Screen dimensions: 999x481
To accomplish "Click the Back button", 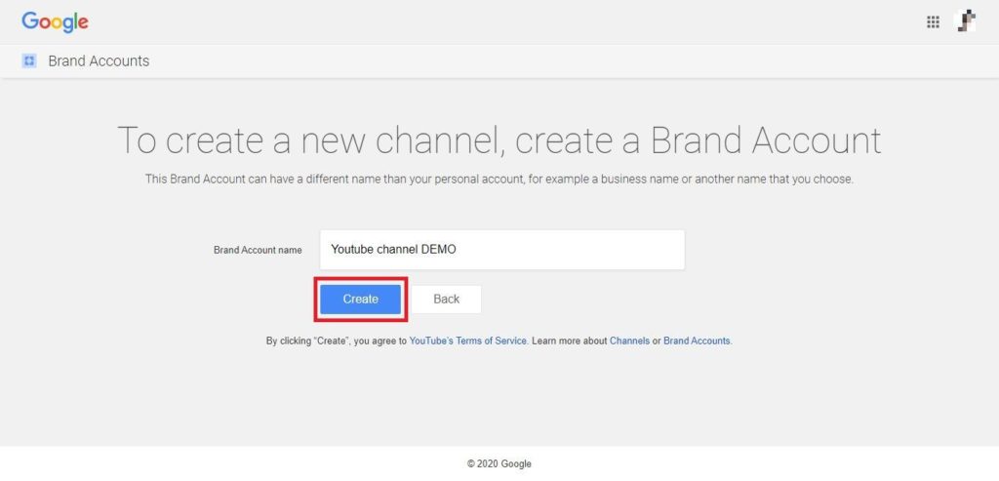I will 446,299.
